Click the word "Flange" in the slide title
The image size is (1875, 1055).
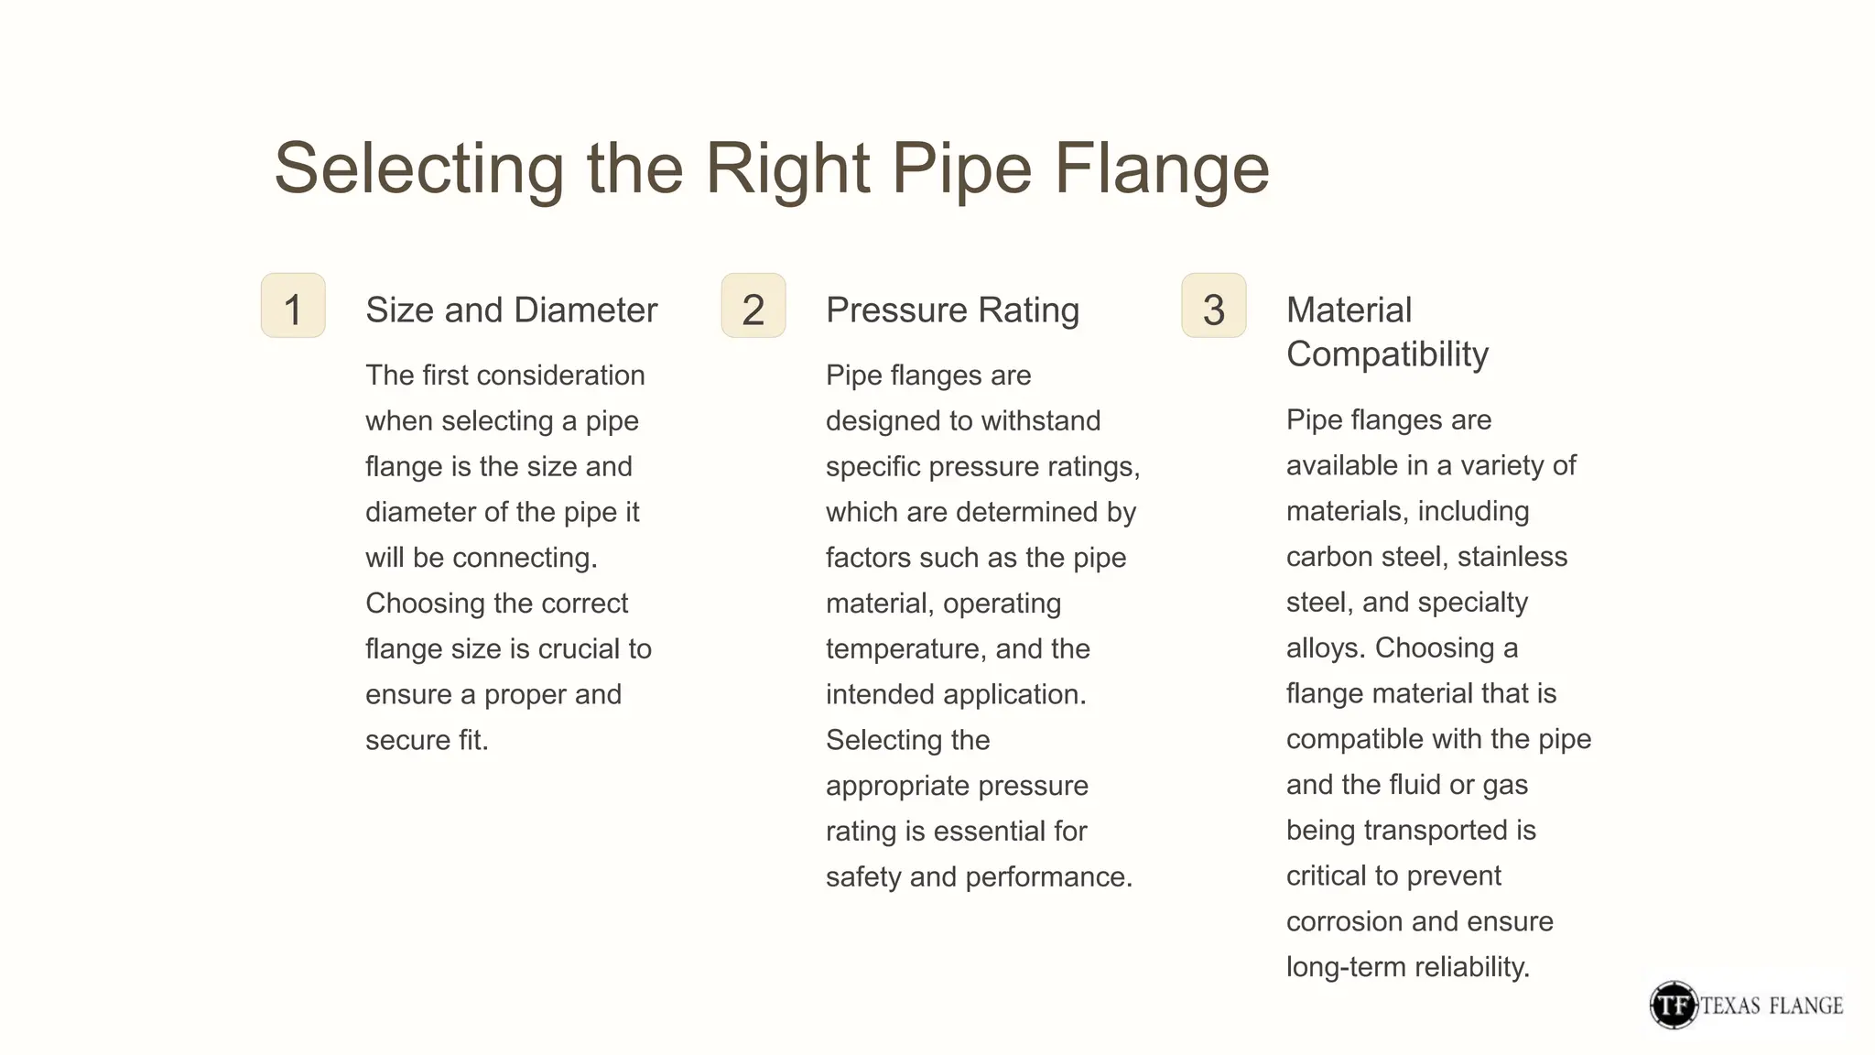[x=1161, y=168]
